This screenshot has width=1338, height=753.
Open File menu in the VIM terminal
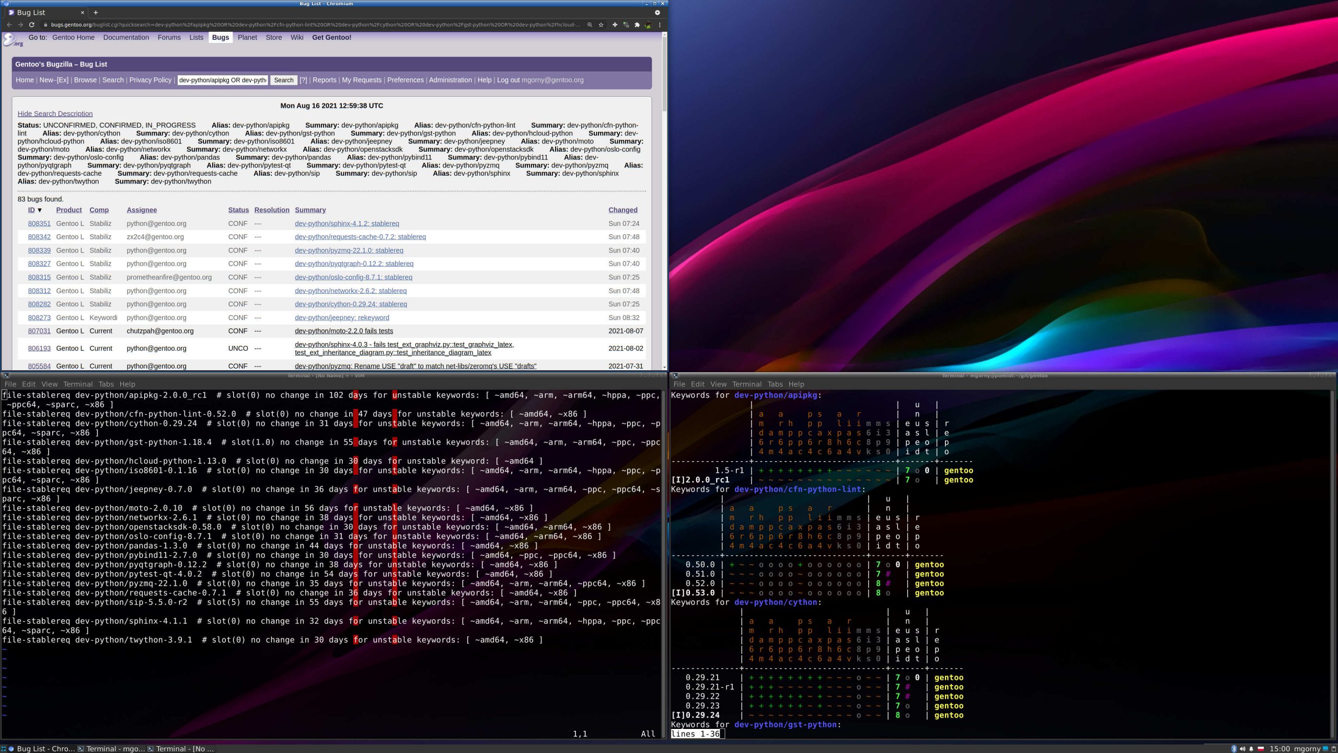10,384
